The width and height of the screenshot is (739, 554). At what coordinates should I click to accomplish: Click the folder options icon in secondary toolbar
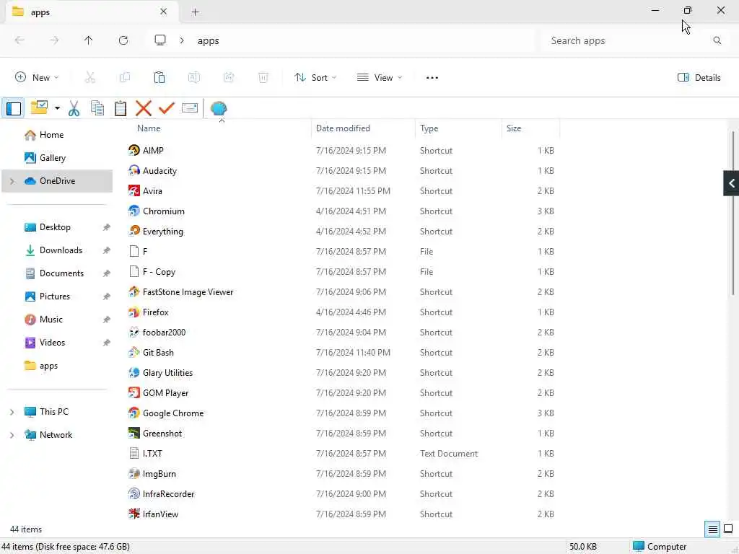(x=39, y=108)
